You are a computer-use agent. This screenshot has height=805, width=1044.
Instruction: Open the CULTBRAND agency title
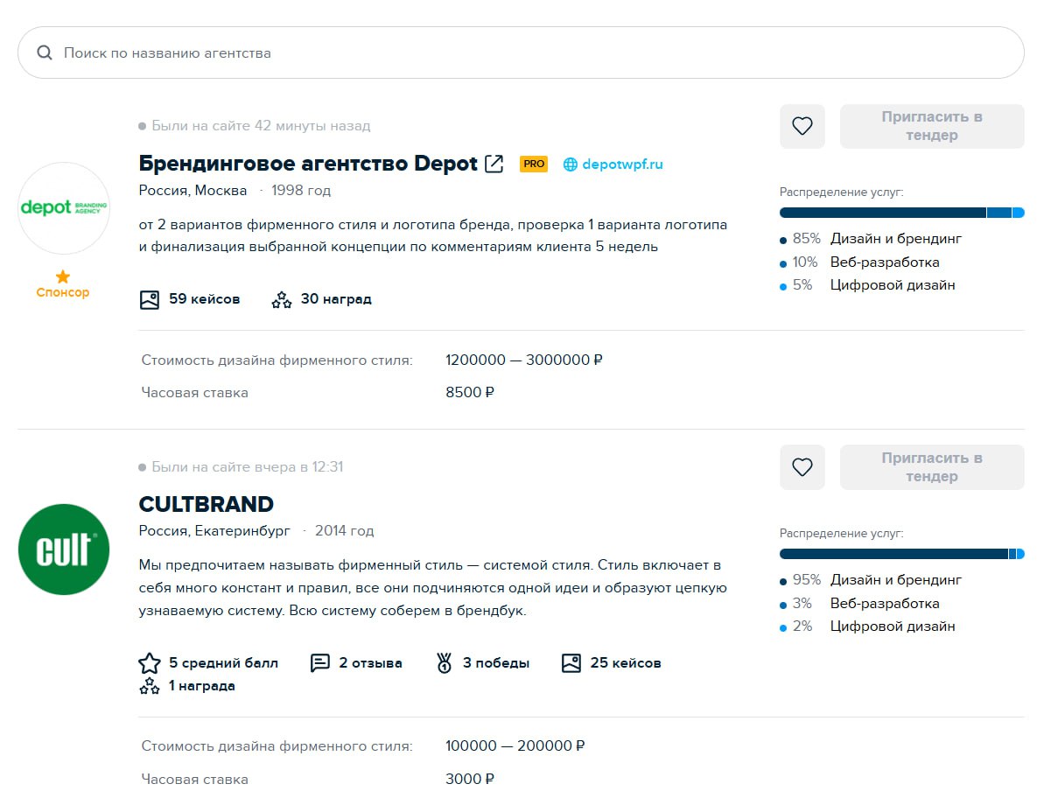(x=206, y=504)
